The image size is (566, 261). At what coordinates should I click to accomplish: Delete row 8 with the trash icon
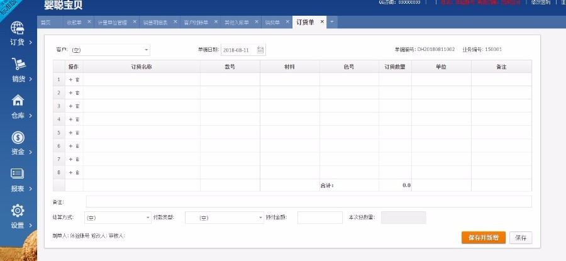77,172
